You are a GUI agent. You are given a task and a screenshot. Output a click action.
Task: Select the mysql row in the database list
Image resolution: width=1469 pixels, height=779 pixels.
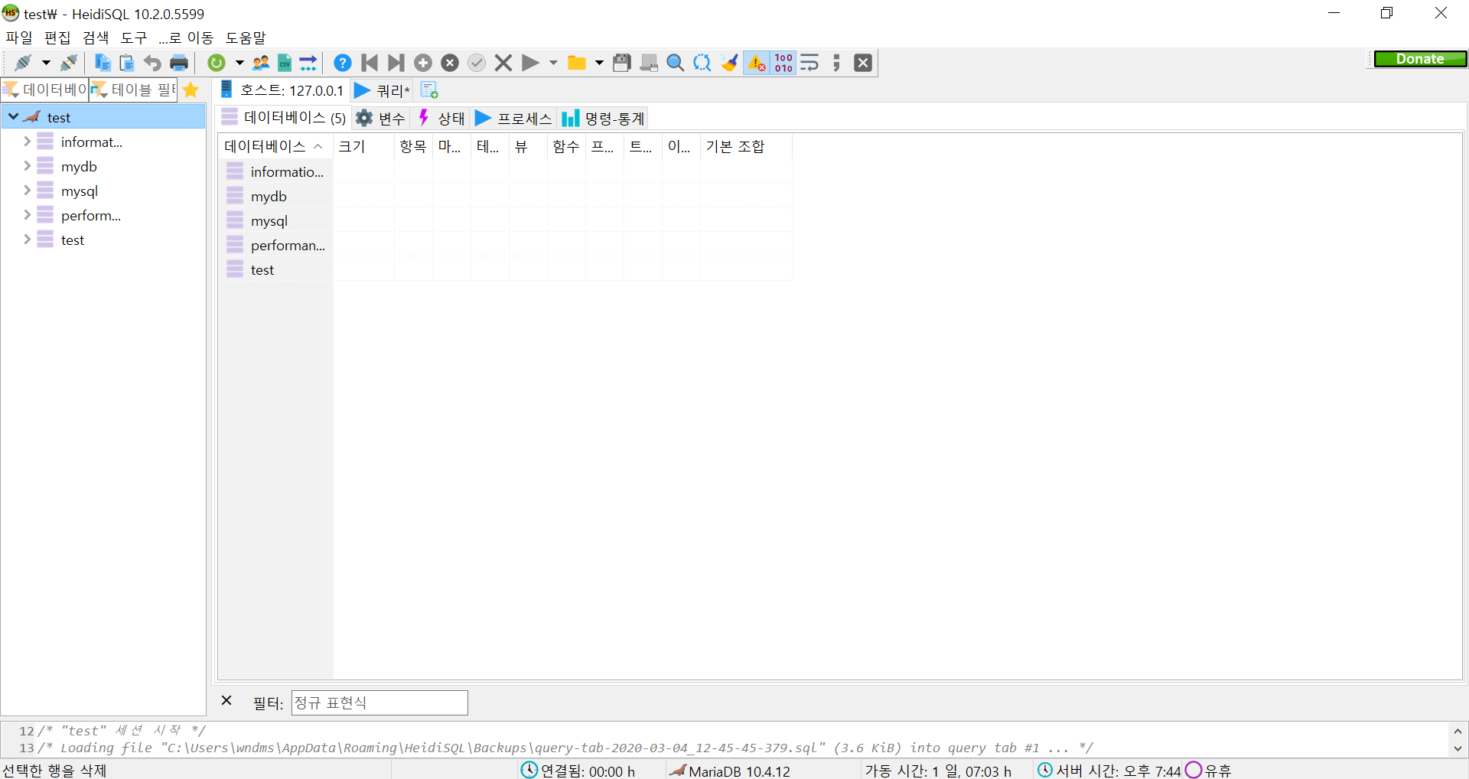click(x=505, y=221)
